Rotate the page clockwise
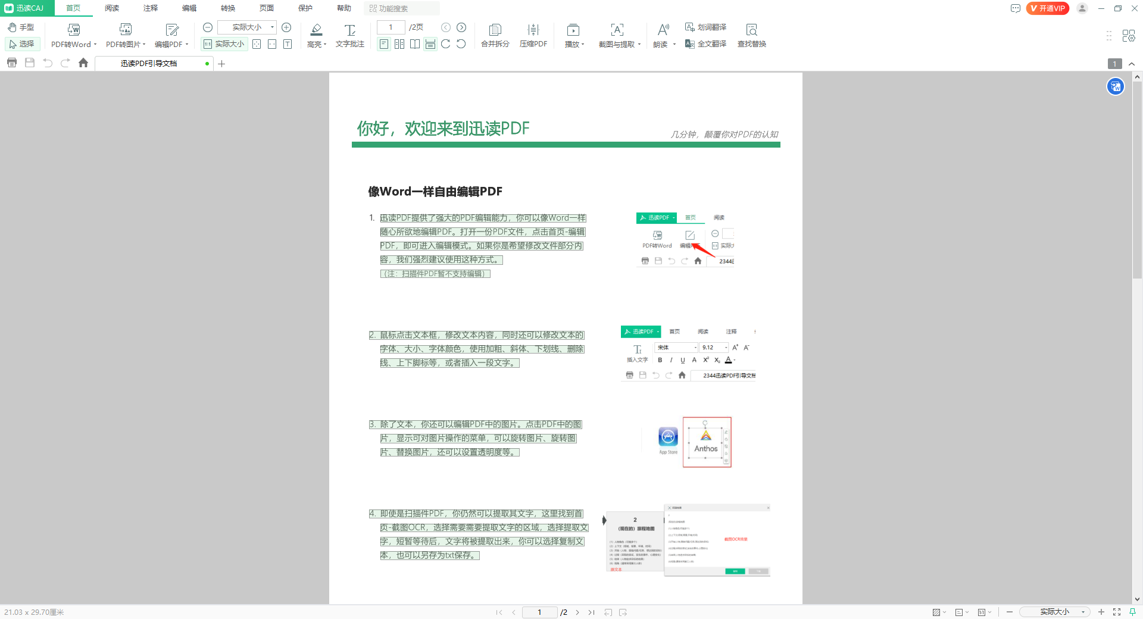The width and height of the screenshot is (1143, 619). 445,43
